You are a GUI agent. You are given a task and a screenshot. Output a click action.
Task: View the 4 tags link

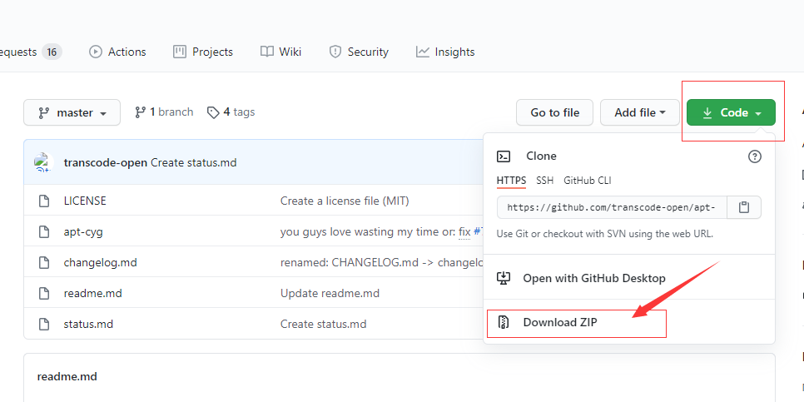coord(231,112)
